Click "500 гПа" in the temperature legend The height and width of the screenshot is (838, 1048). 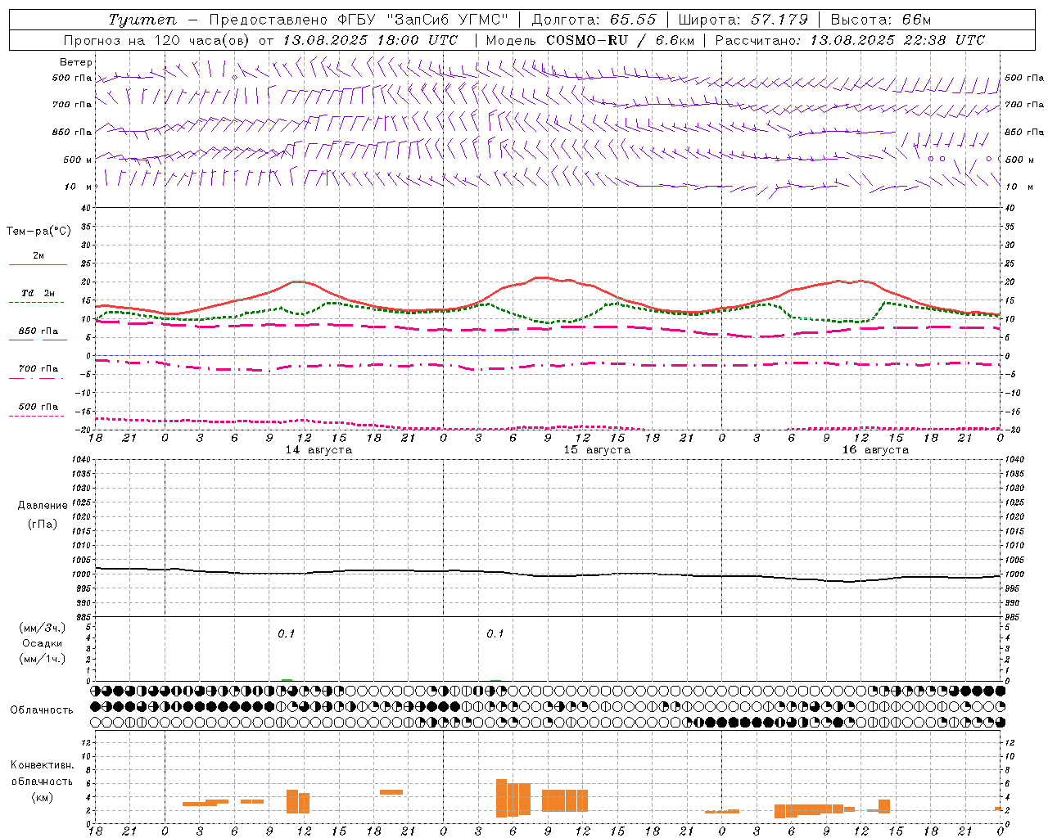(38, 407)
